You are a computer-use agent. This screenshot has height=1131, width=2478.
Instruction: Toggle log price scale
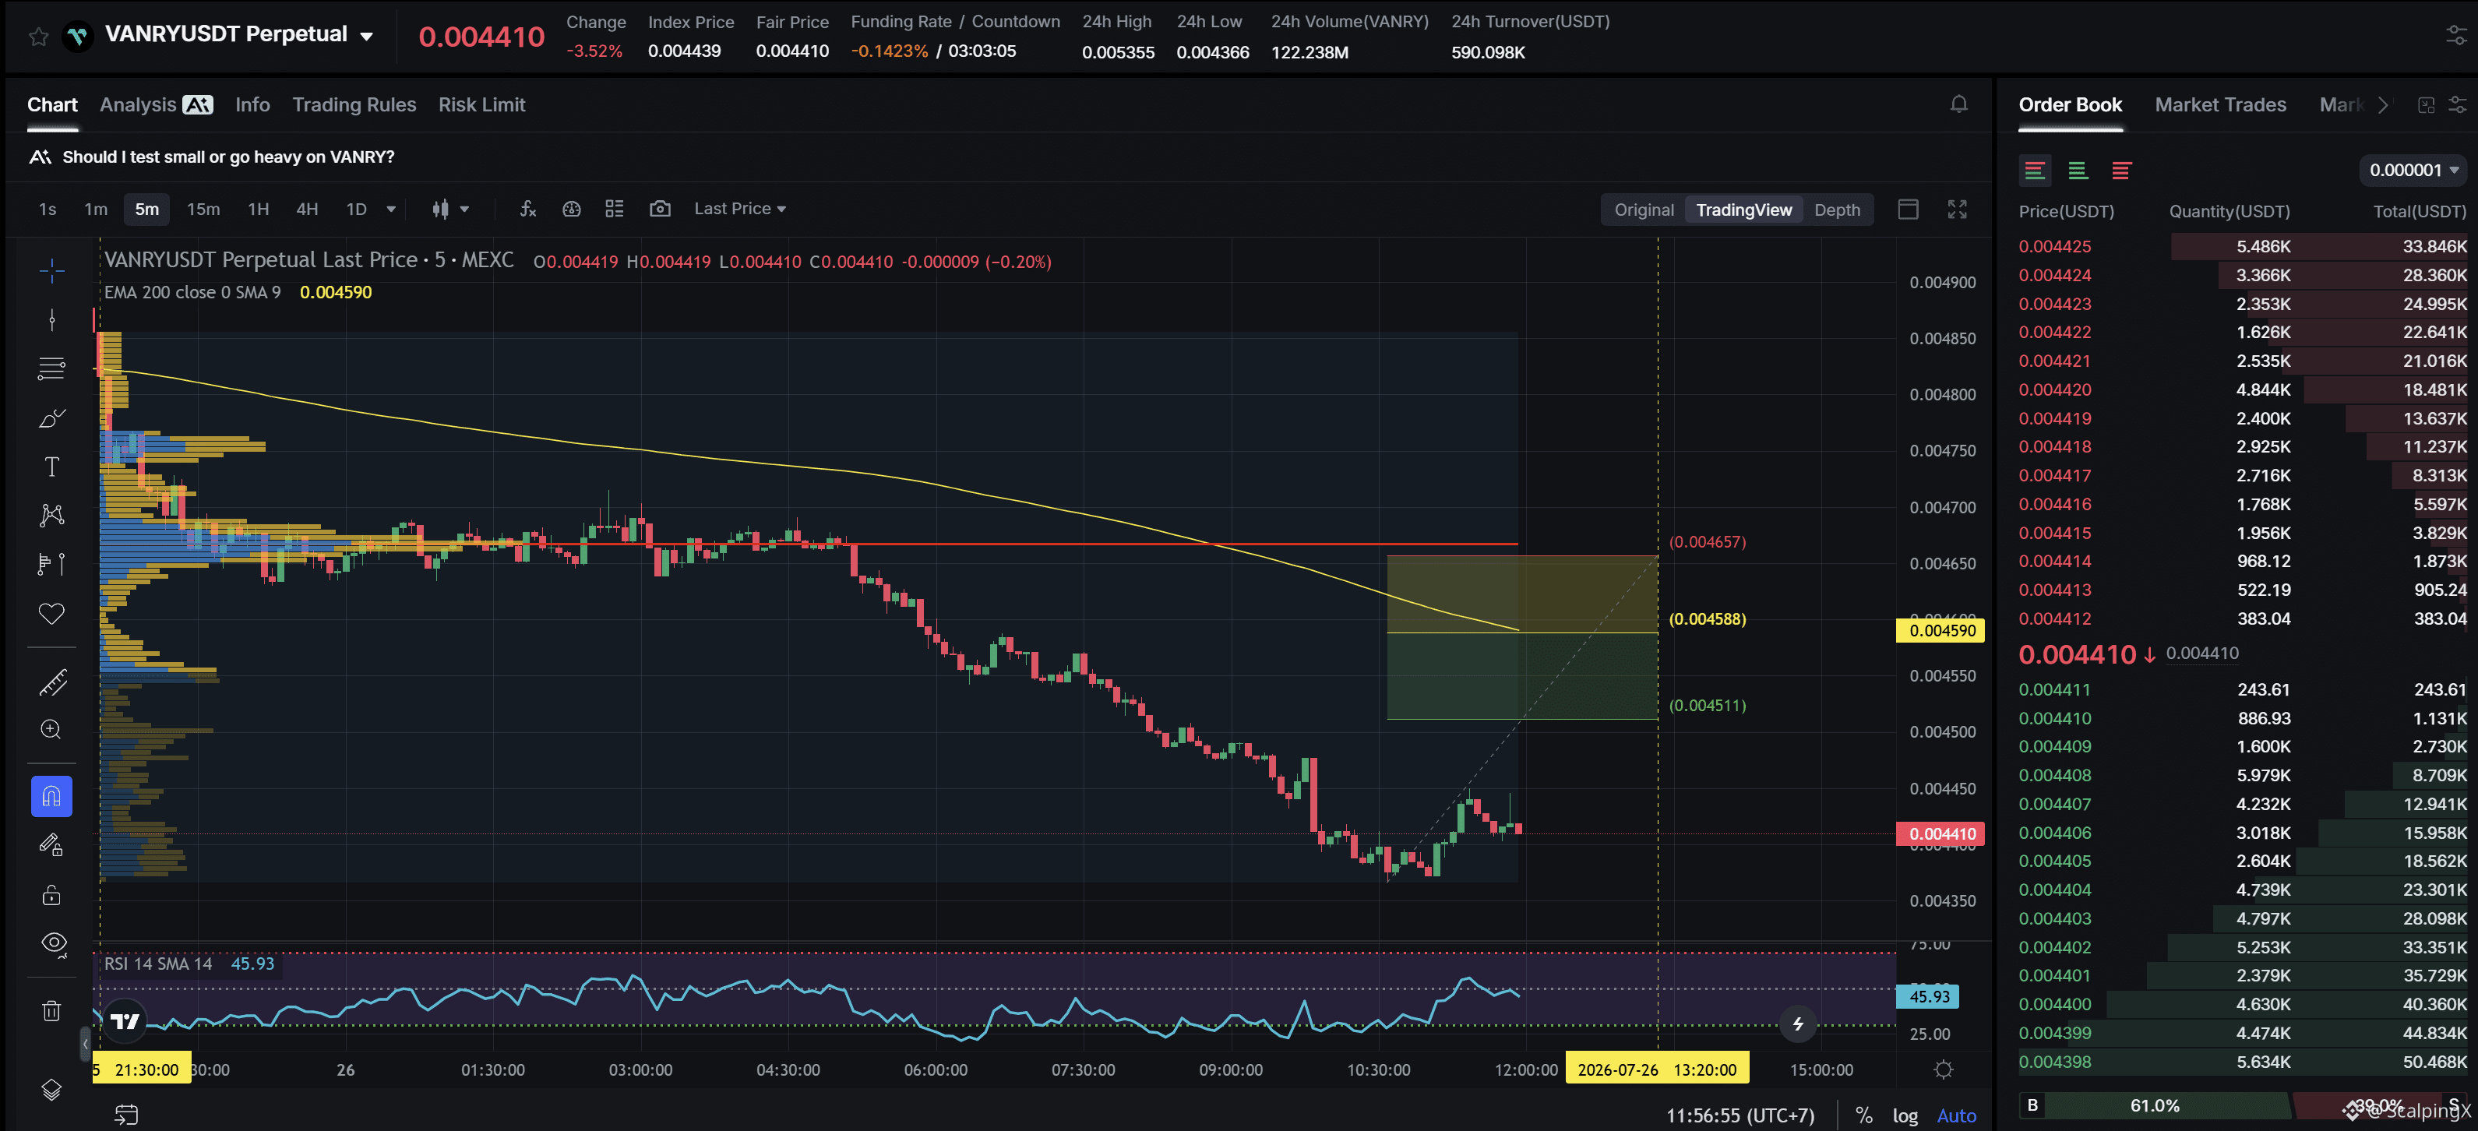coord(1905,1115)
